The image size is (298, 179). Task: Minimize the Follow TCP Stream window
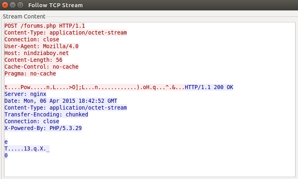pos(12,6)
